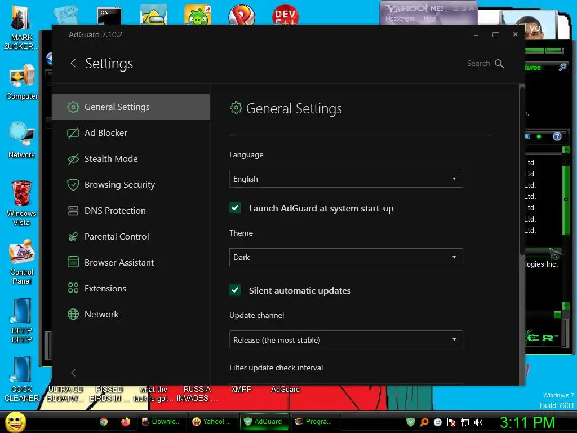Switch to the Progra... taskbar window

(x=315, y=422)
